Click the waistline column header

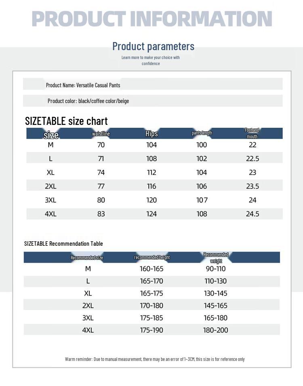pos(101,134)
